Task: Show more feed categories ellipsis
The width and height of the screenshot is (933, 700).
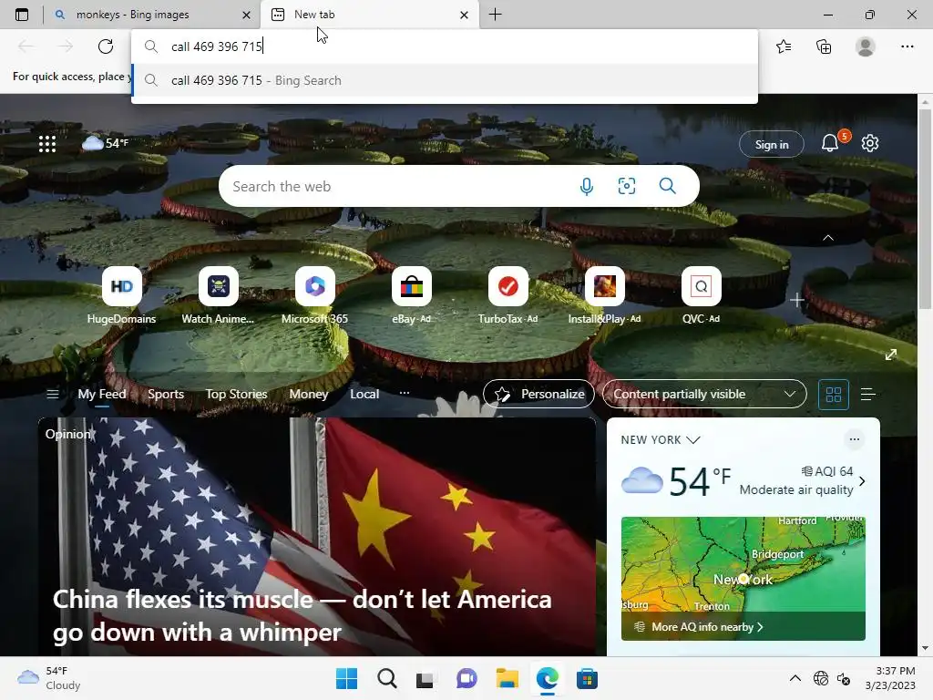Action: 404,393
